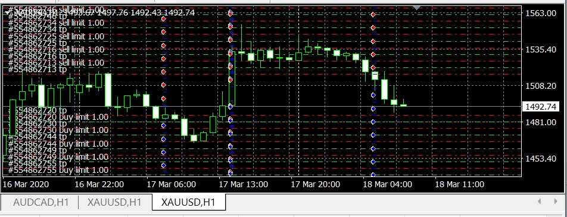Select order label #554862755 buy limit 1.00
This screenshot has width=567, height=217.
(x=58, y=170)
